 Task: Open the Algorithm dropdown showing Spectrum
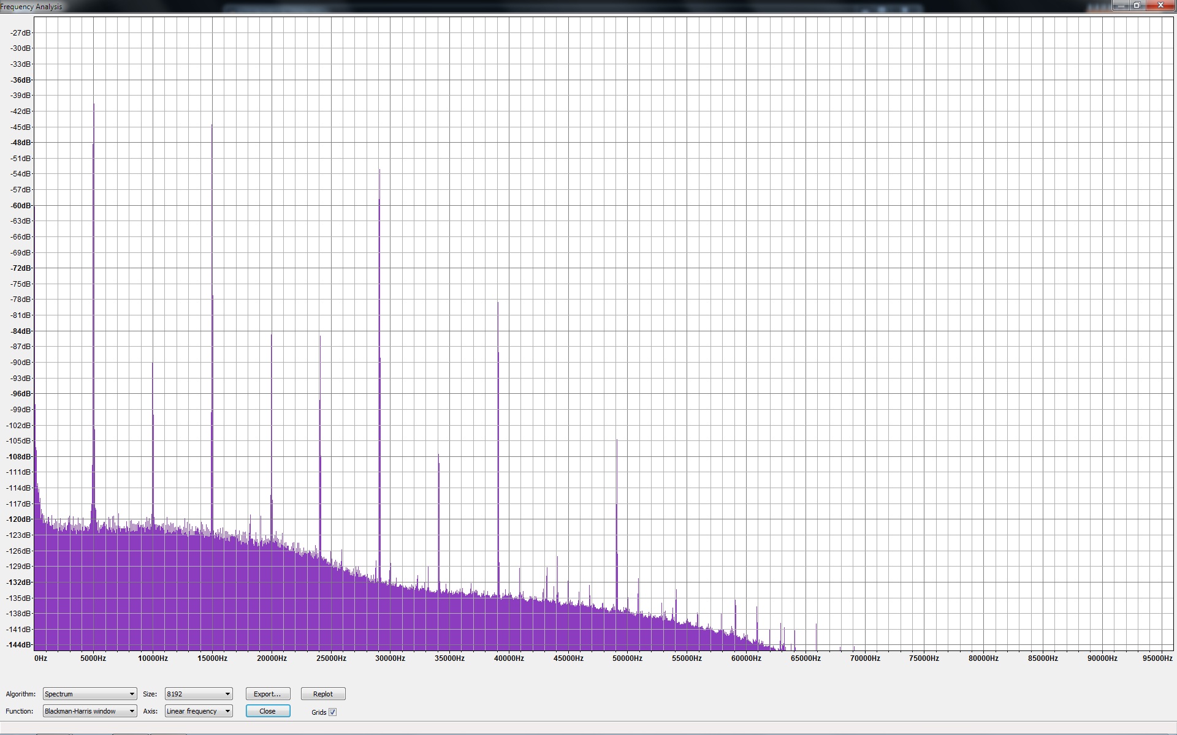(x=90, y=694)
